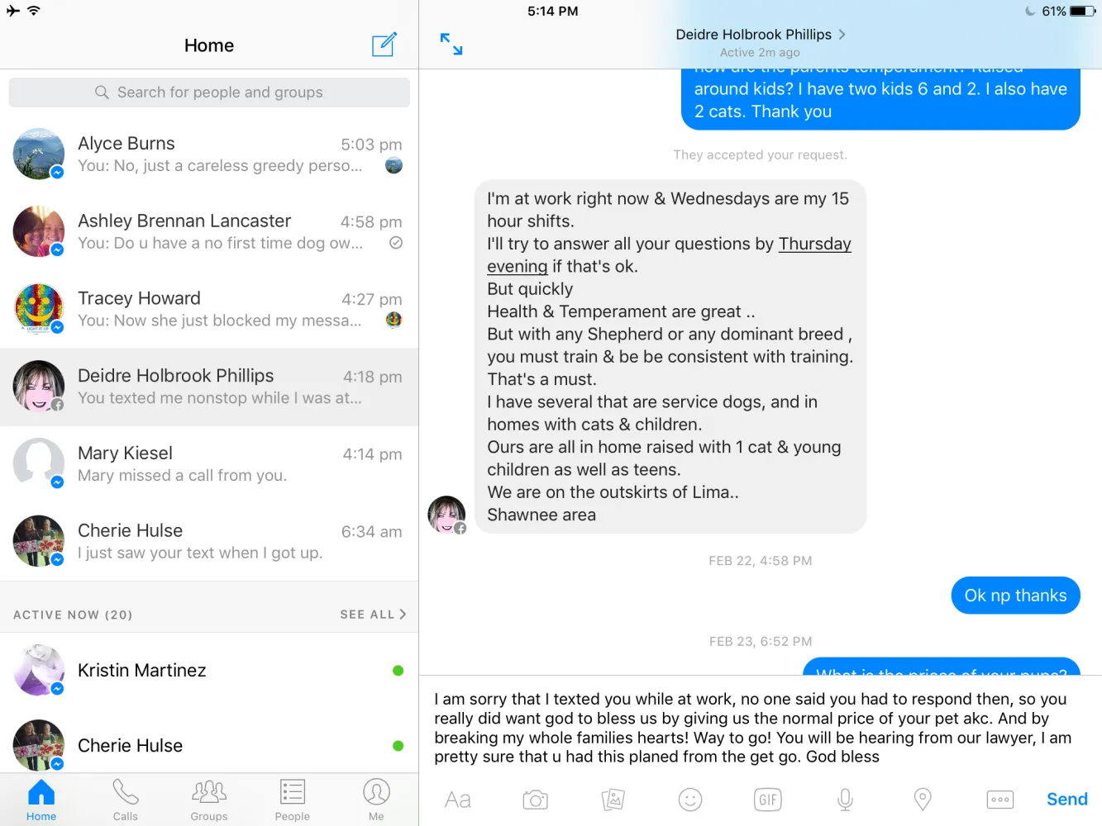Screen dimensions: 1102x826
Task: Open the camera in message toolbar
Action: tap(536, 800)
